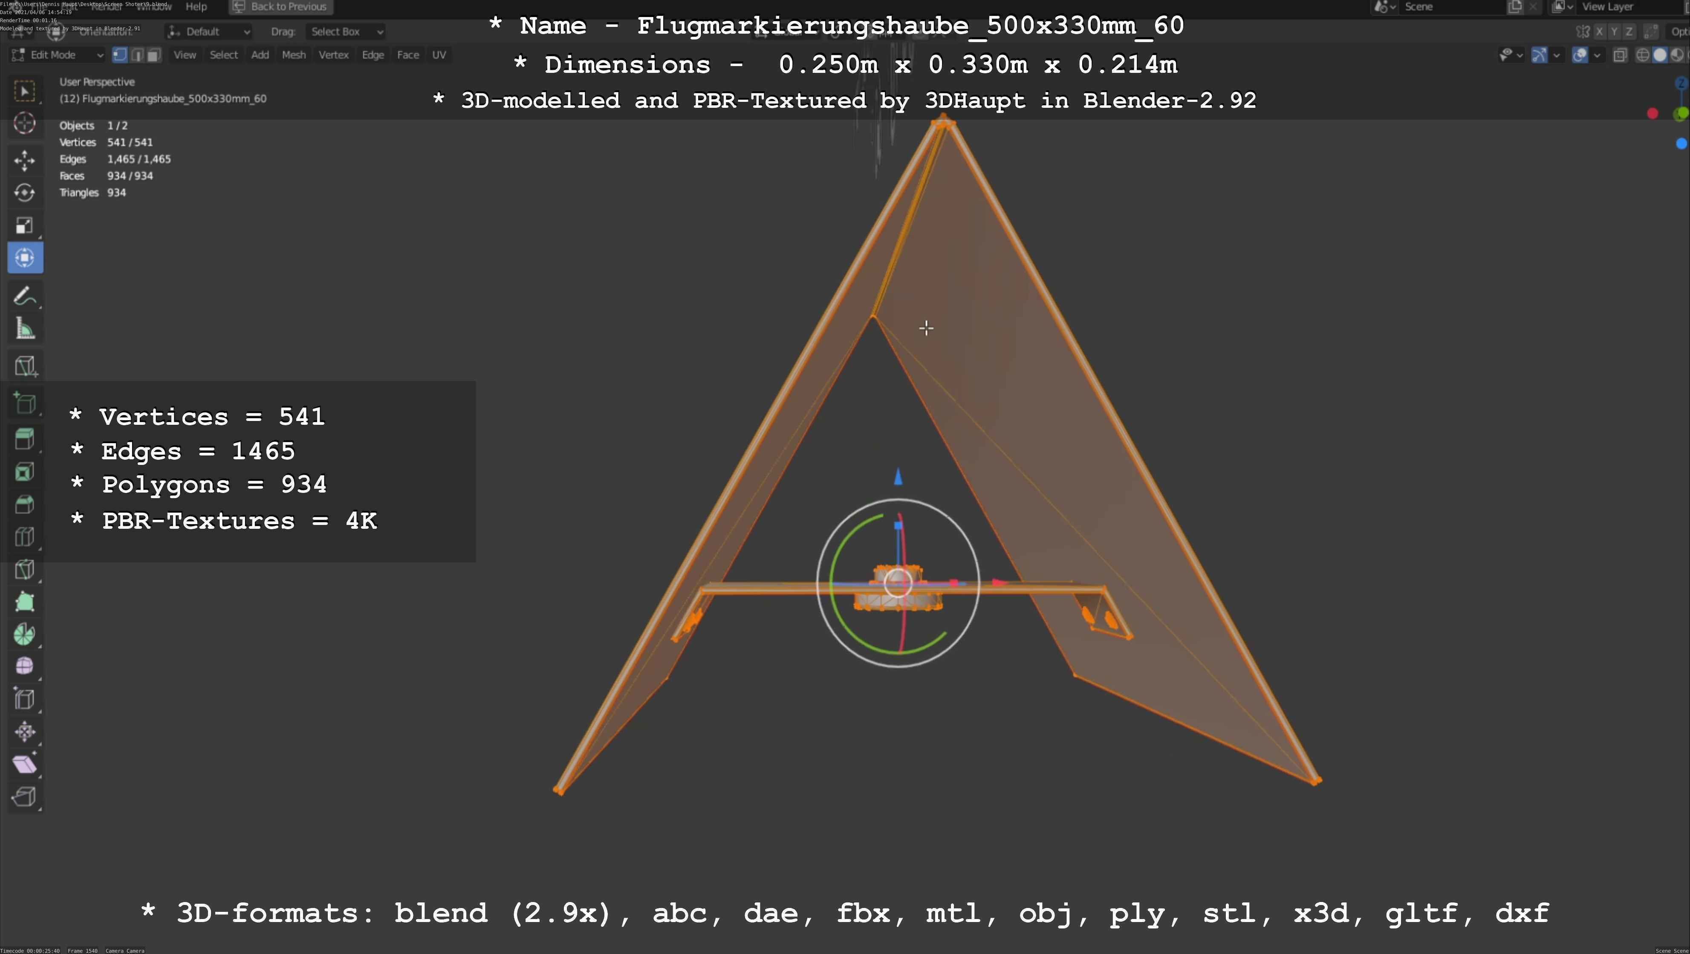Select the Extrude Region tool
The height and width of the screenshot is (954, 1690).
coord(24,438)
